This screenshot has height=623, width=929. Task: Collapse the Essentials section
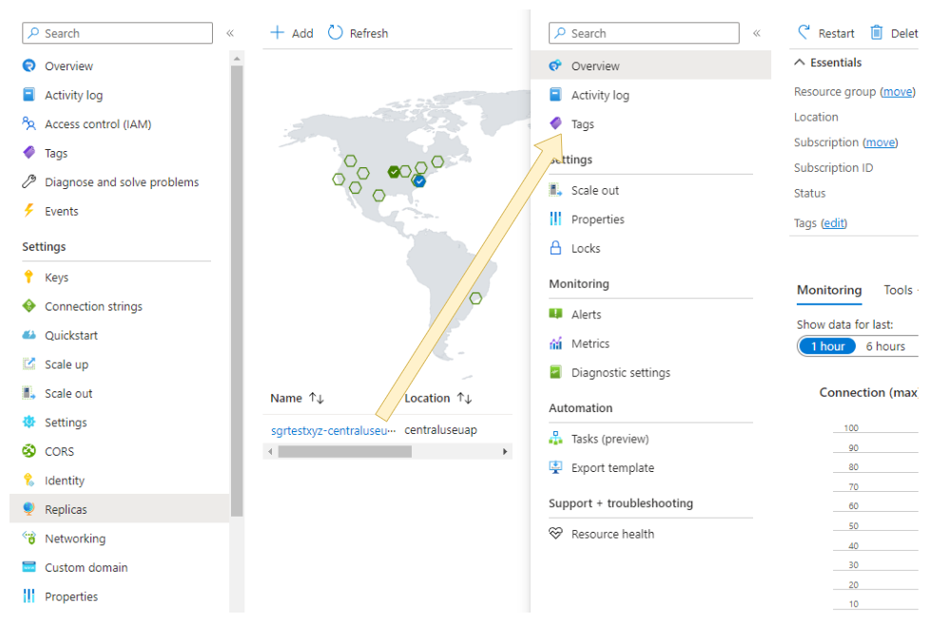coord(800,62)
